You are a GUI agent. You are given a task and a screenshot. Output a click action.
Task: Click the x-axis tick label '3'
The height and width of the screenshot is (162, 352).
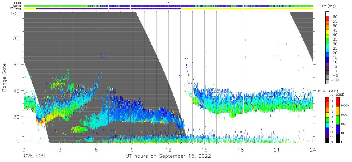coord(60,150)
